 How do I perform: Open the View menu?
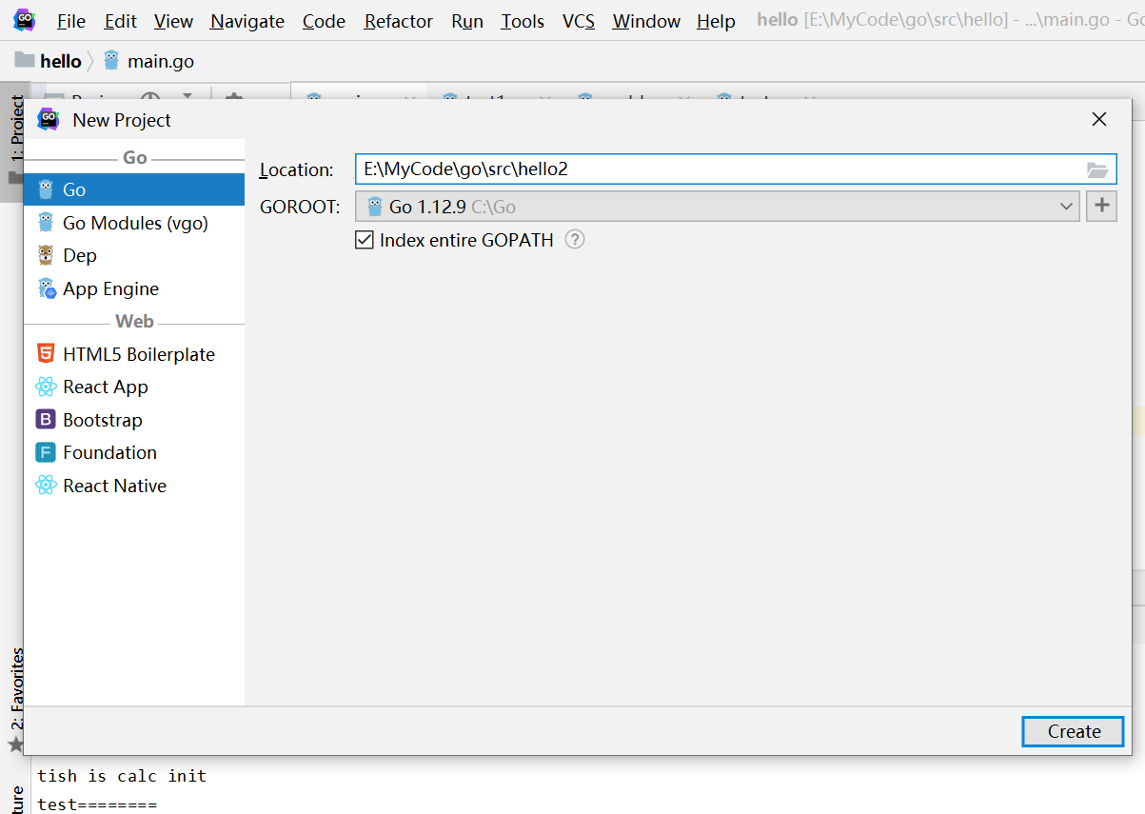(x=173, y=21)
